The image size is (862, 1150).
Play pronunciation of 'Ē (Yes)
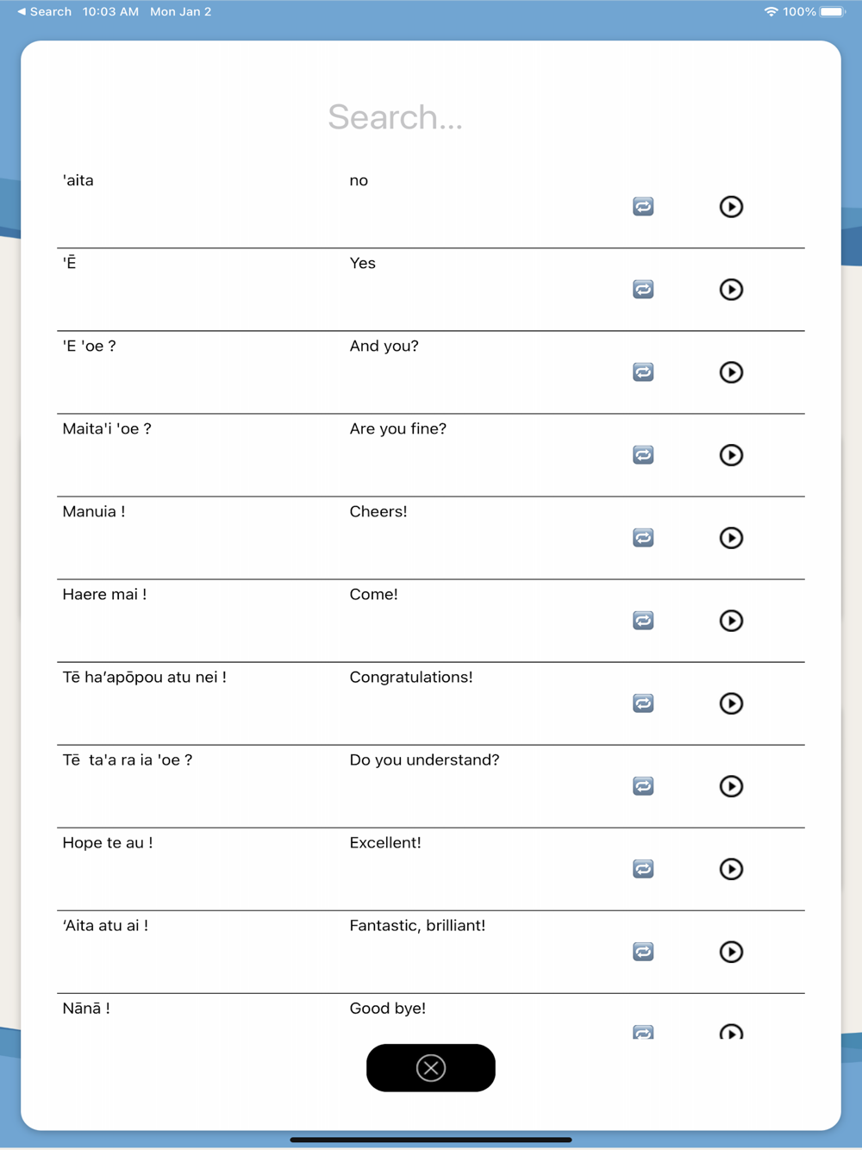click(731, 290)
